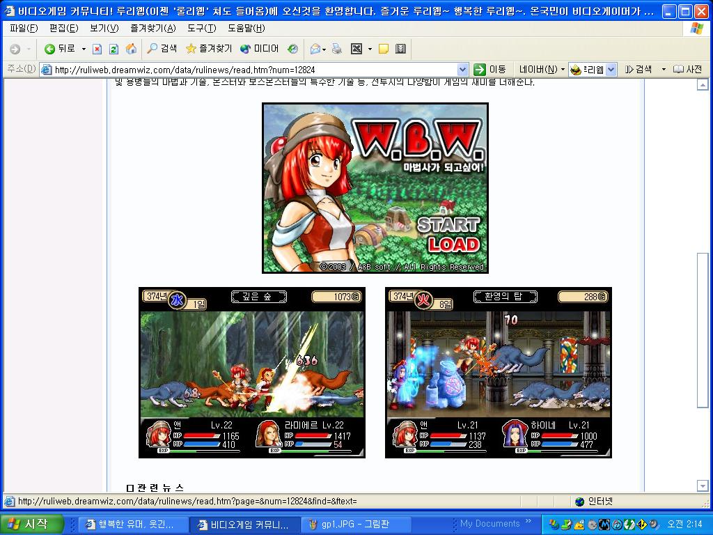713x535 pixels.
Task: Stop page loading with the red X icon
Action: [x=97, y=49]
